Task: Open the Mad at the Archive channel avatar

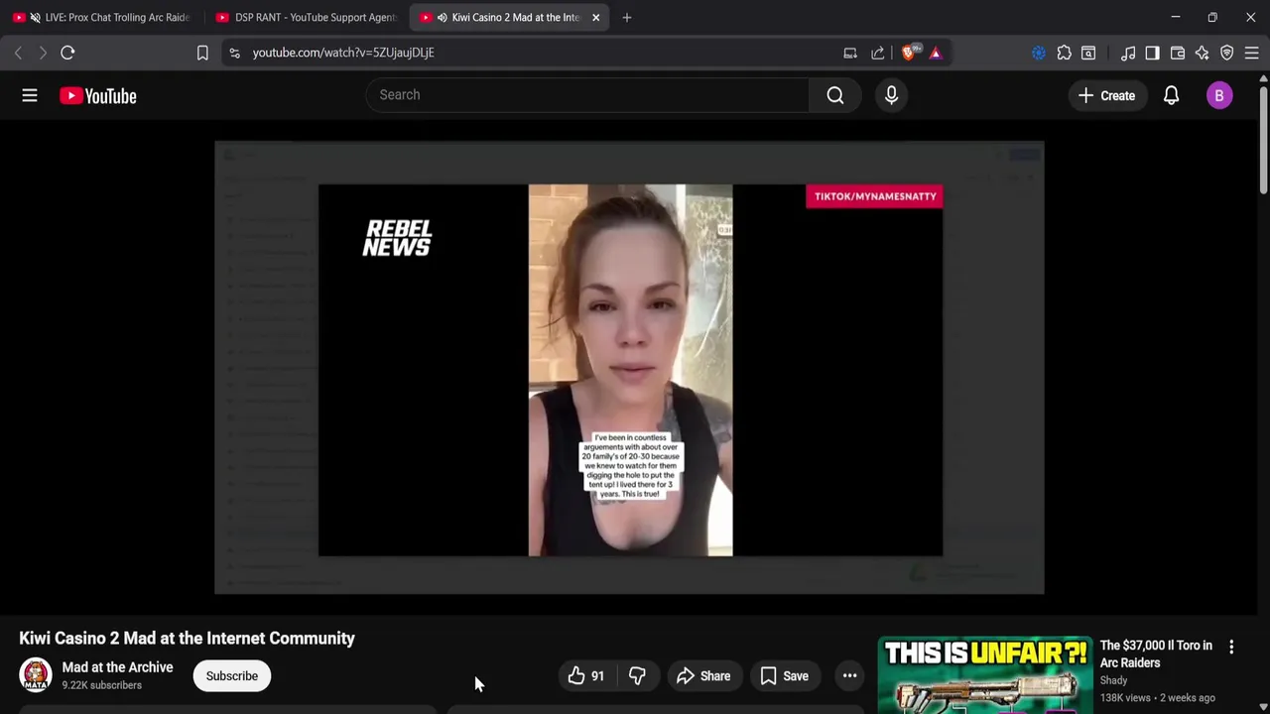Action: [36, 675]
